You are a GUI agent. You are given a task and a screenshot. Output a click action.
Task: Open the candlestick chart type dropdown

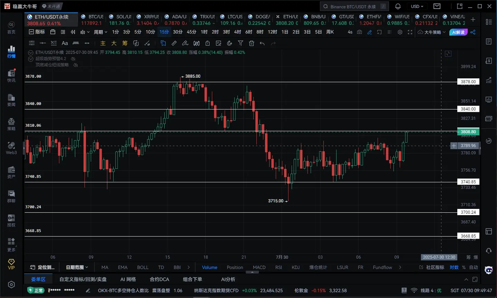(85, 32)
